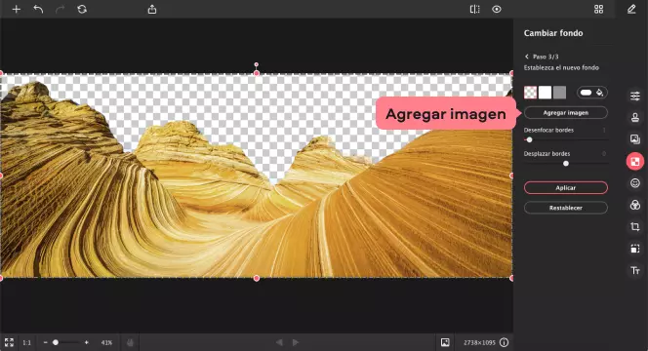Toggle the brush/fill selector pill
The width and height of the screenshot is (648, 351).
[592, 93]
